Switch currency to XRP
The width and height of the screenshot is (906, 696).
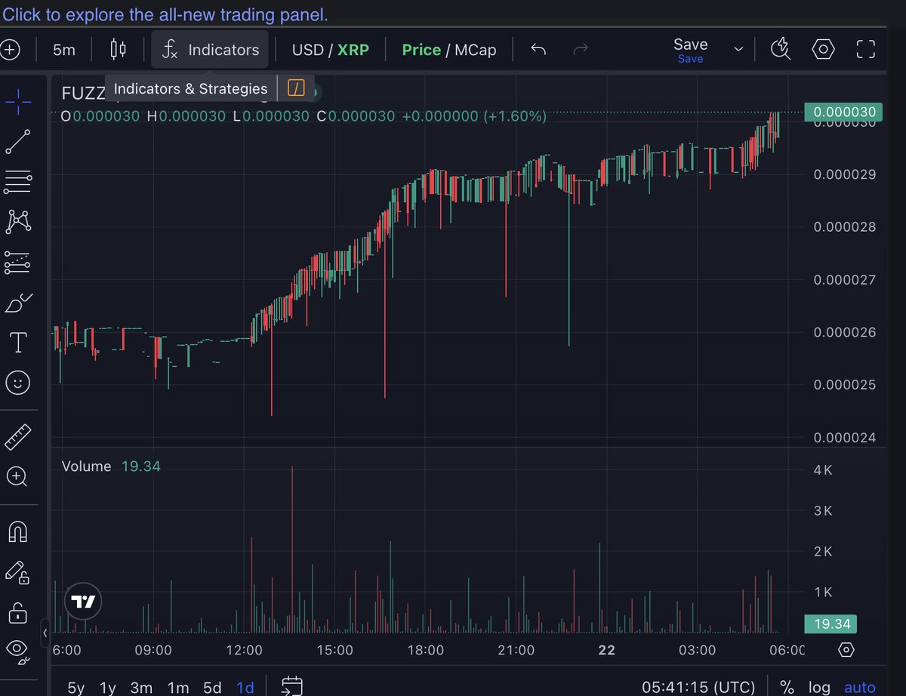coord(353,50)
